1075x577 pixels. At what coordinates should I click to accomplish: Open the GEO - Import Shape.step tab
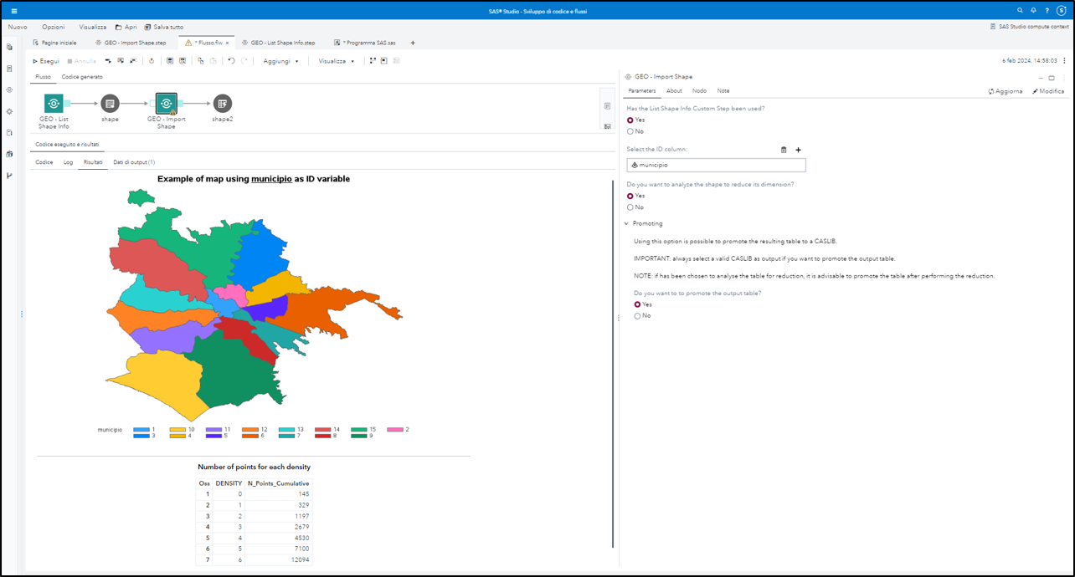(131, 43)
